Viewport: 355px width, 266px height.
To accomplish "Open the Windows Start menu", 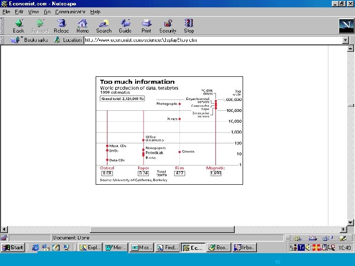I will (x=13, y=248).
